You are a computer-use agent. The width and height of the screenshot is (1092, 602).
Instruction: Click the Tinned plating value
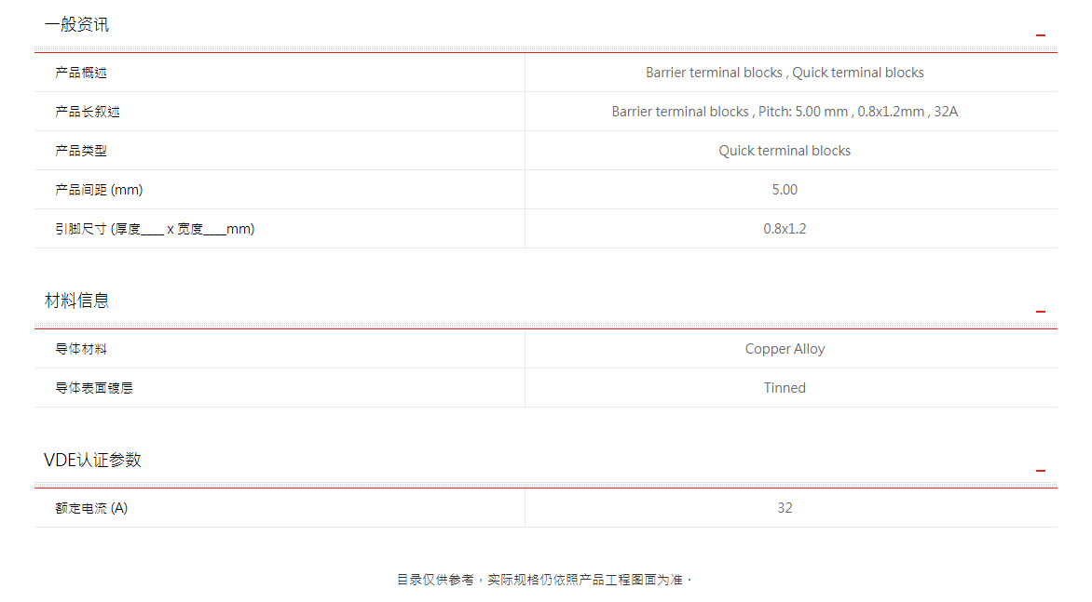785,388
